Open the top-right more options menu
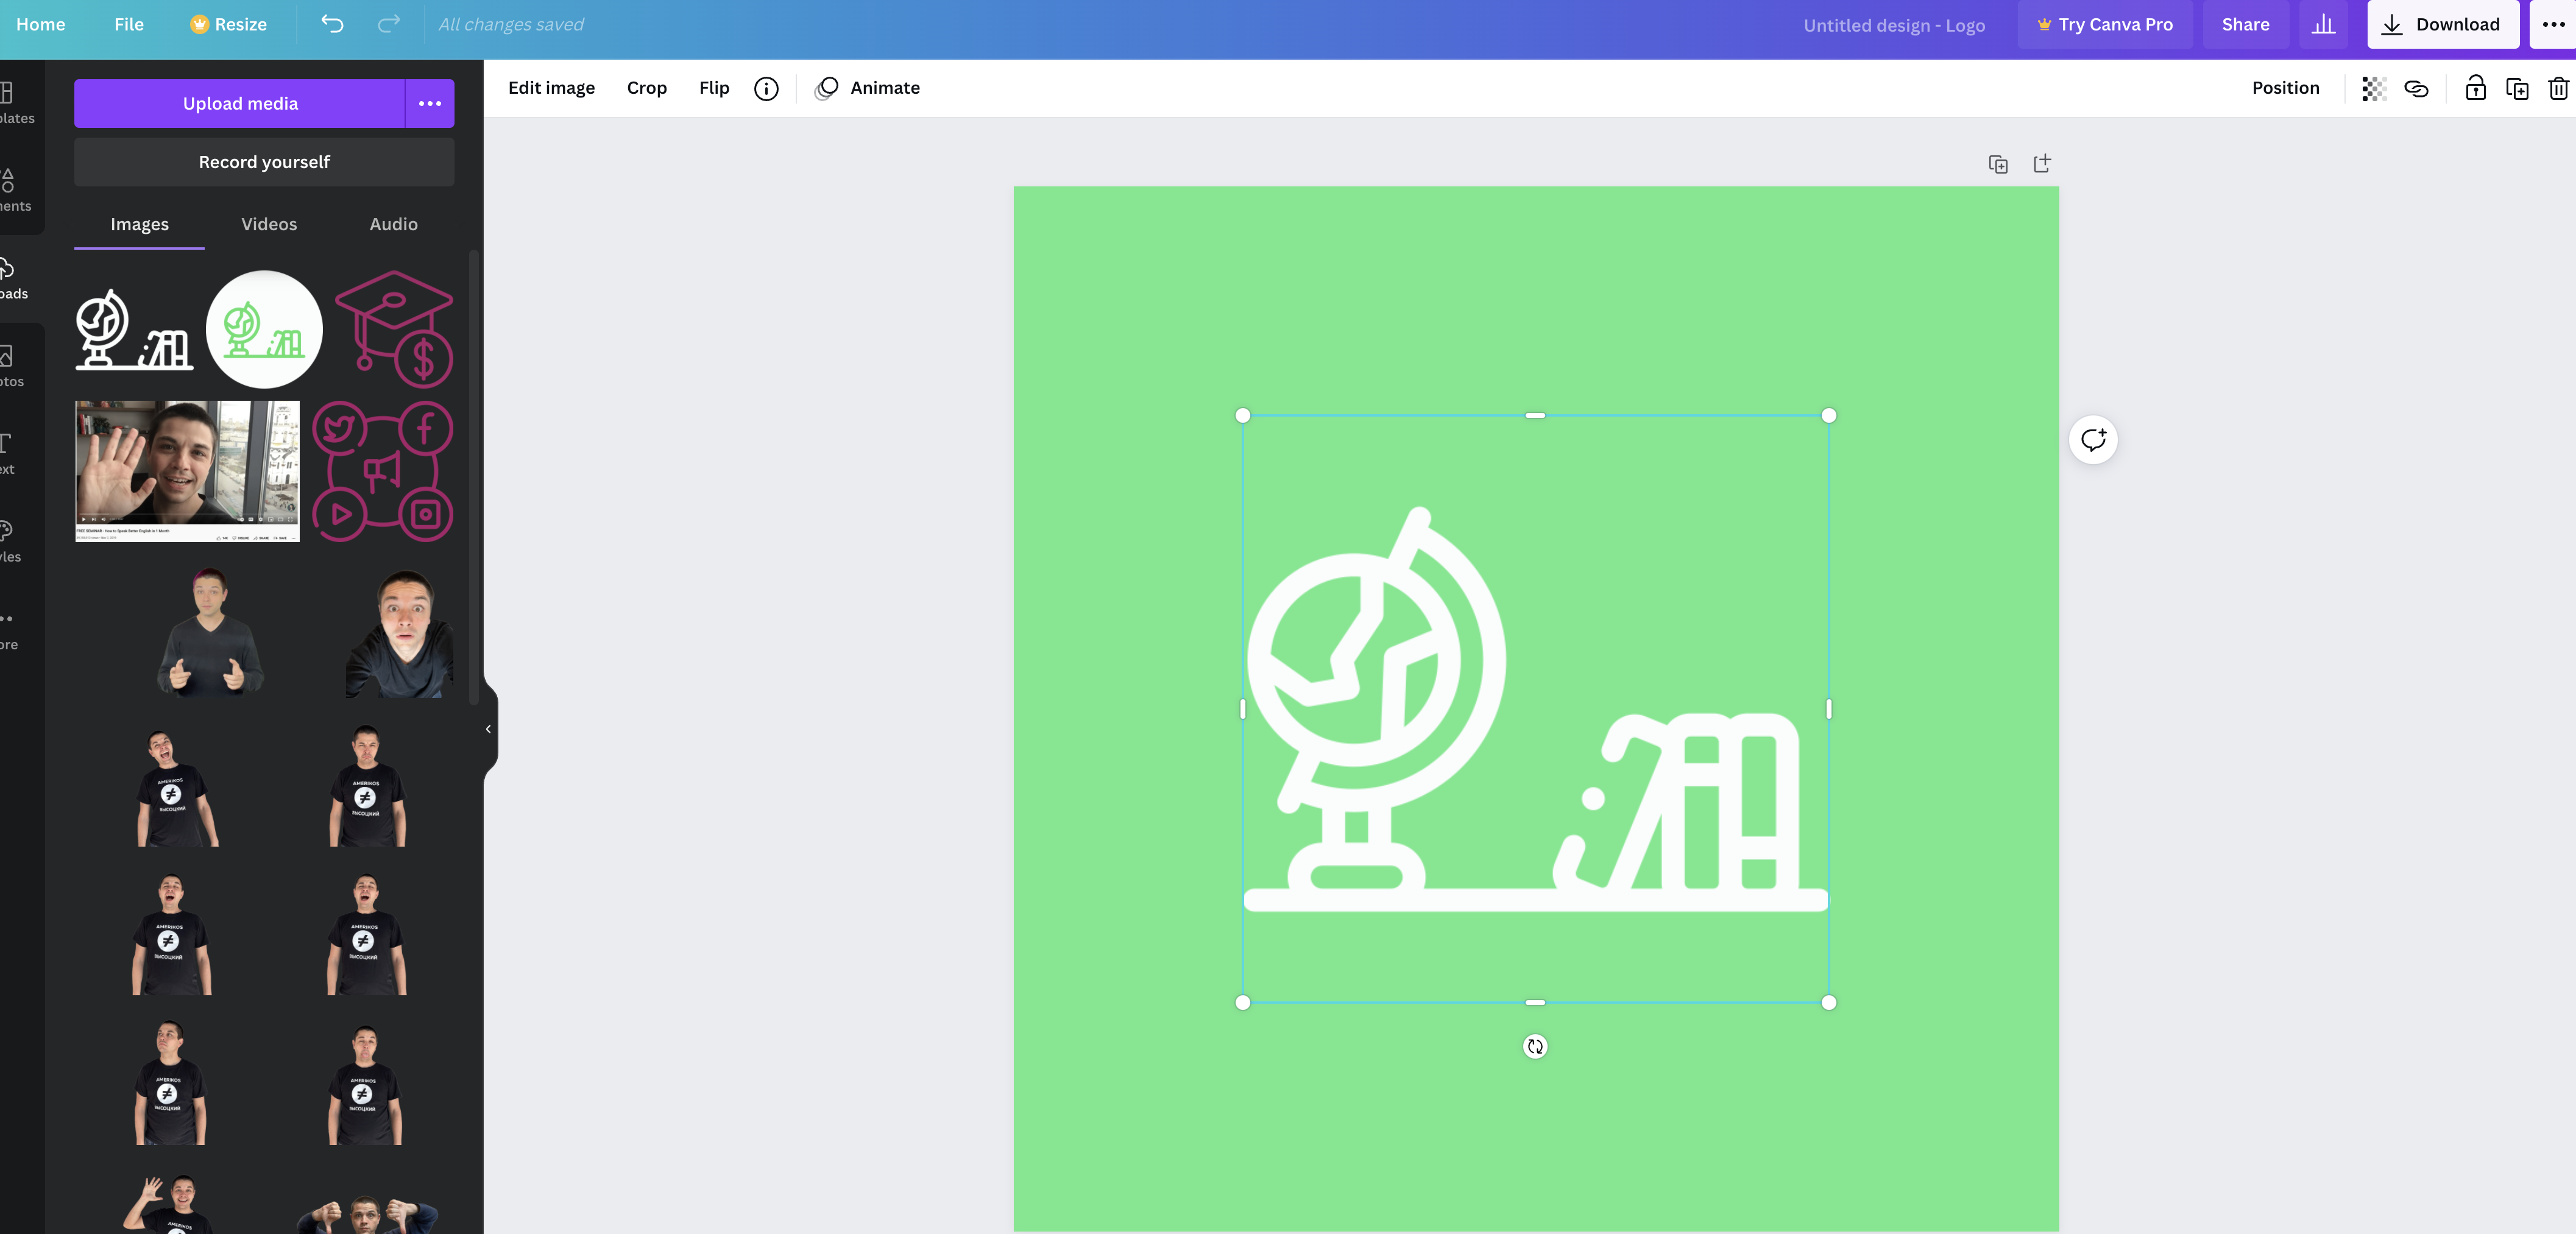 pyautogui.click(x=2553, y=24)
